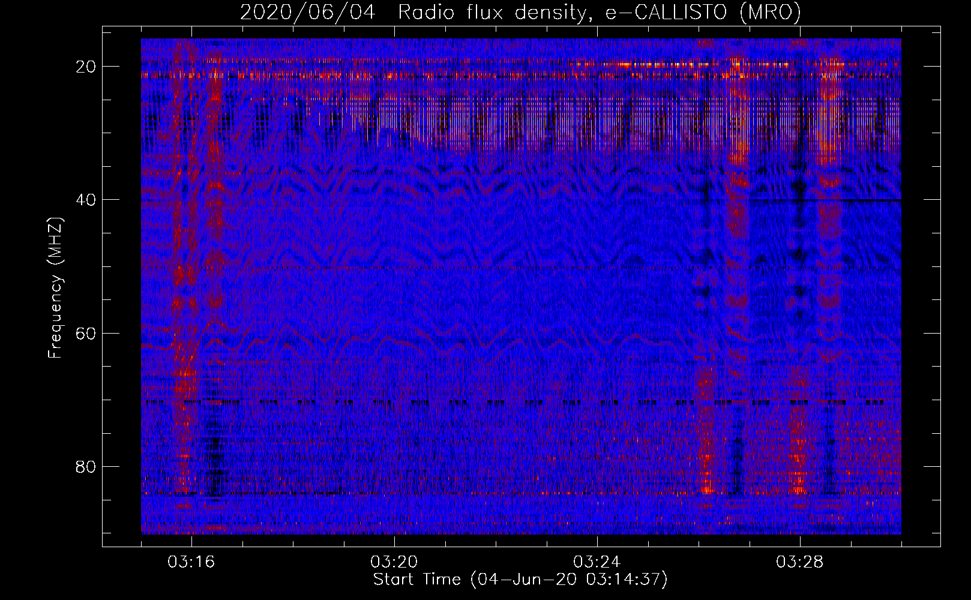Click the 'Frequency (MHZ)' axis label
971x600 pixels.
coord(55,288)
